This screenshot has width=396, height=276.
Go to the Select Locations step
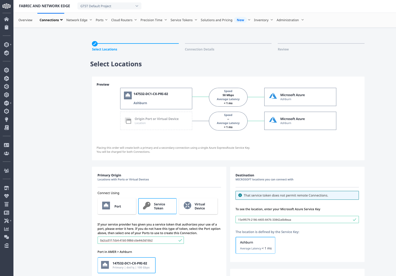pyautogui.click(x=105, y=49)
